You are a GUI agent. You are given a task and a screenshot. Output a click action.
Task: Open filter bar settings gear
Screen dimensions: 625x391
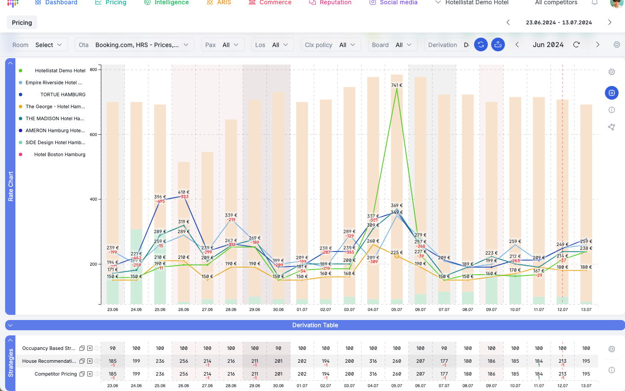point(616,44)
